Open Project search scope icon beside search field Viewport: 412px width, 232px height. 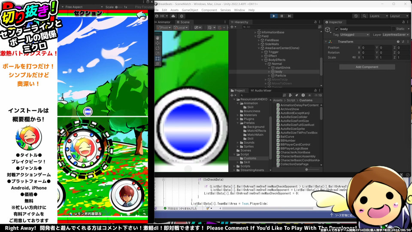[x=284, y=95]
